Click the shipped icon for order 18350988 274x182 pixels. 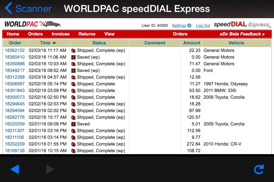[74, 64]
